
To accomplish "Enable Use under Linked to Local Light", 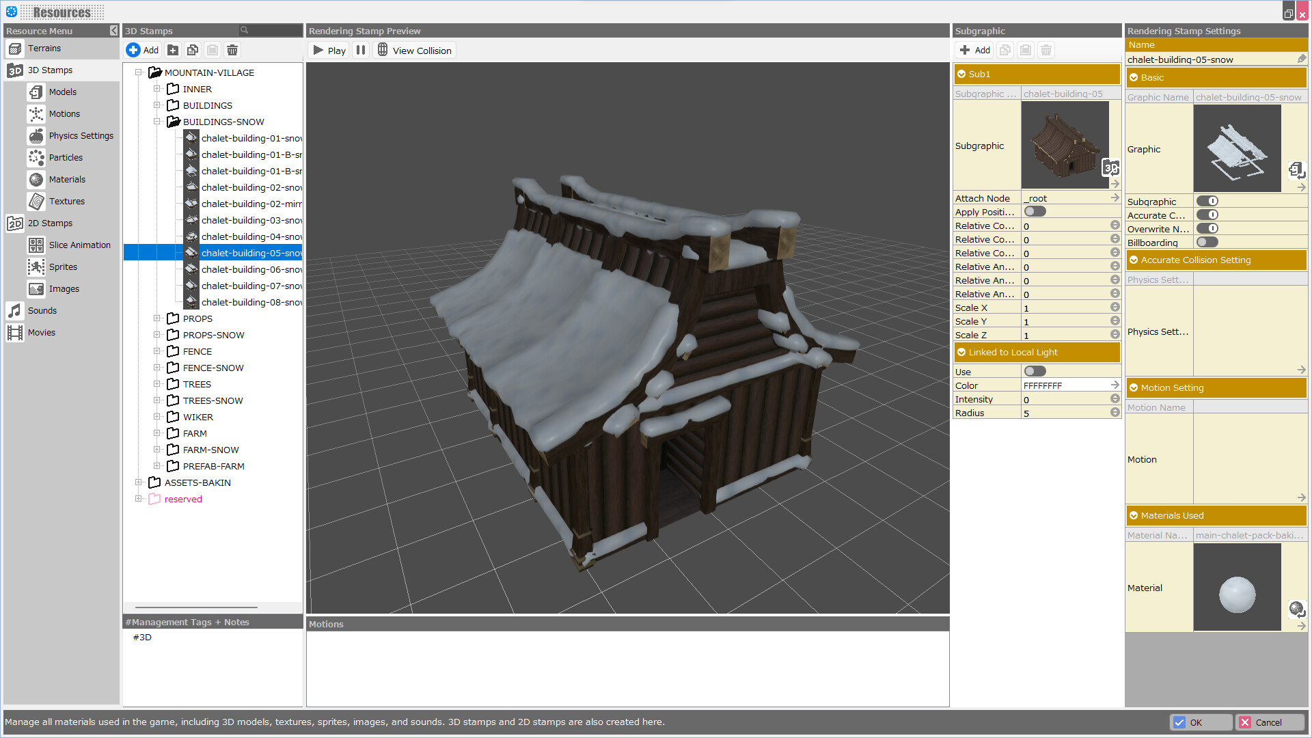I will (x=1035, y=370).
